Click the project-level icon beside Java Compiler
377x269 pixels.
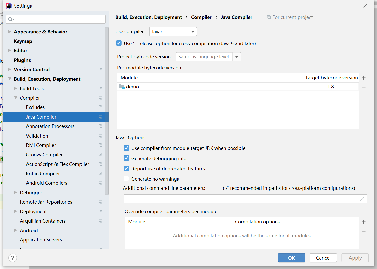[101, 117]
